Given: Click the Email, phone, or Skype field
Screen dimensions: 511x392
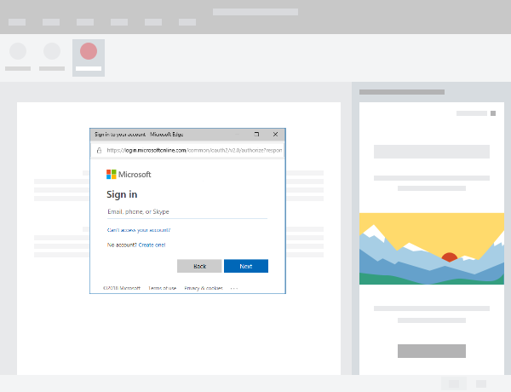Looking at the screenshot, I should [187, 210].
